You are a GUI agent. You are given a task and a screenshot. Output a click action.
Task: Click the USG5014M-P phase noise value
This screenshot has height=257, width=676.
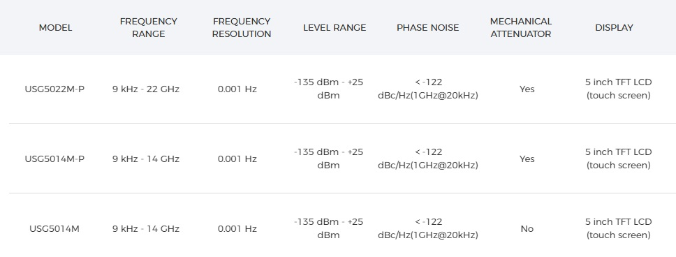pyautogui.click(x=428, y=159)
